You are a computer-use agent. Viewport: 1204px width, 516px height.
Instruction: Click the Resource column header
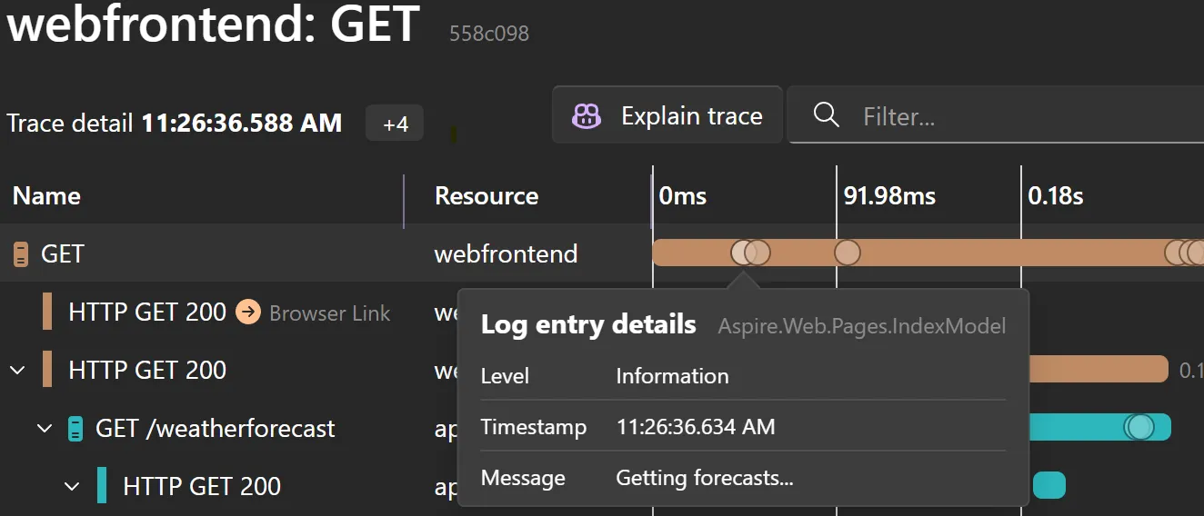pyautogui.click(x=487, y=195)
